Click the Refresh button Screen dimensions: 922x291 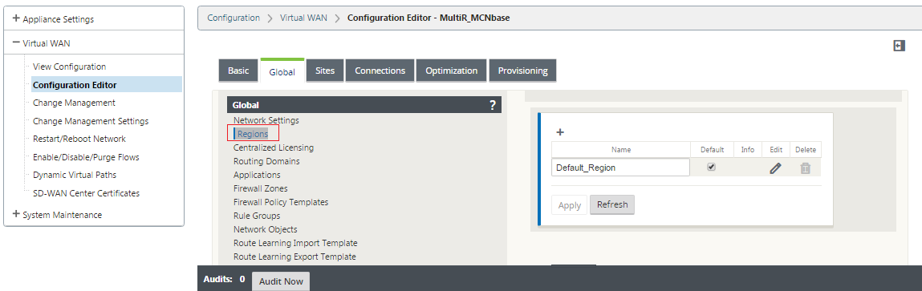612,204
